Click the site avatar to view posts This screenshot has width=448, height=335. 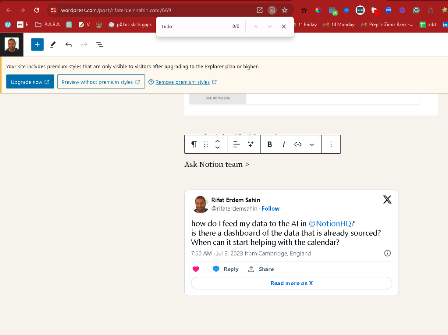click(x=12, y=45)
